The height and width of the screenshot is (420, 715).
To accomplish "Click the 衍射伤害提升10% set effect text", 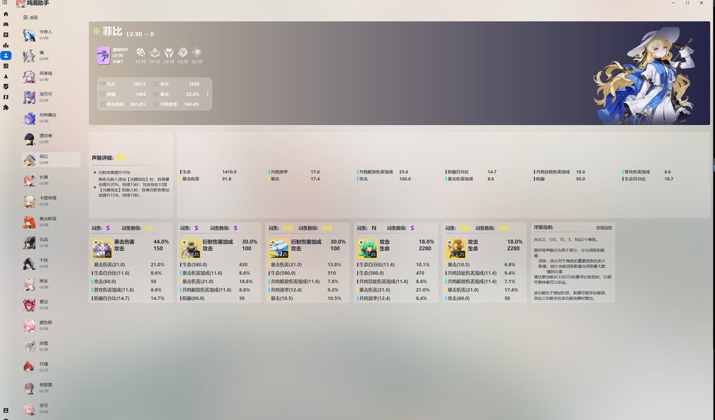I will point(111,172).
